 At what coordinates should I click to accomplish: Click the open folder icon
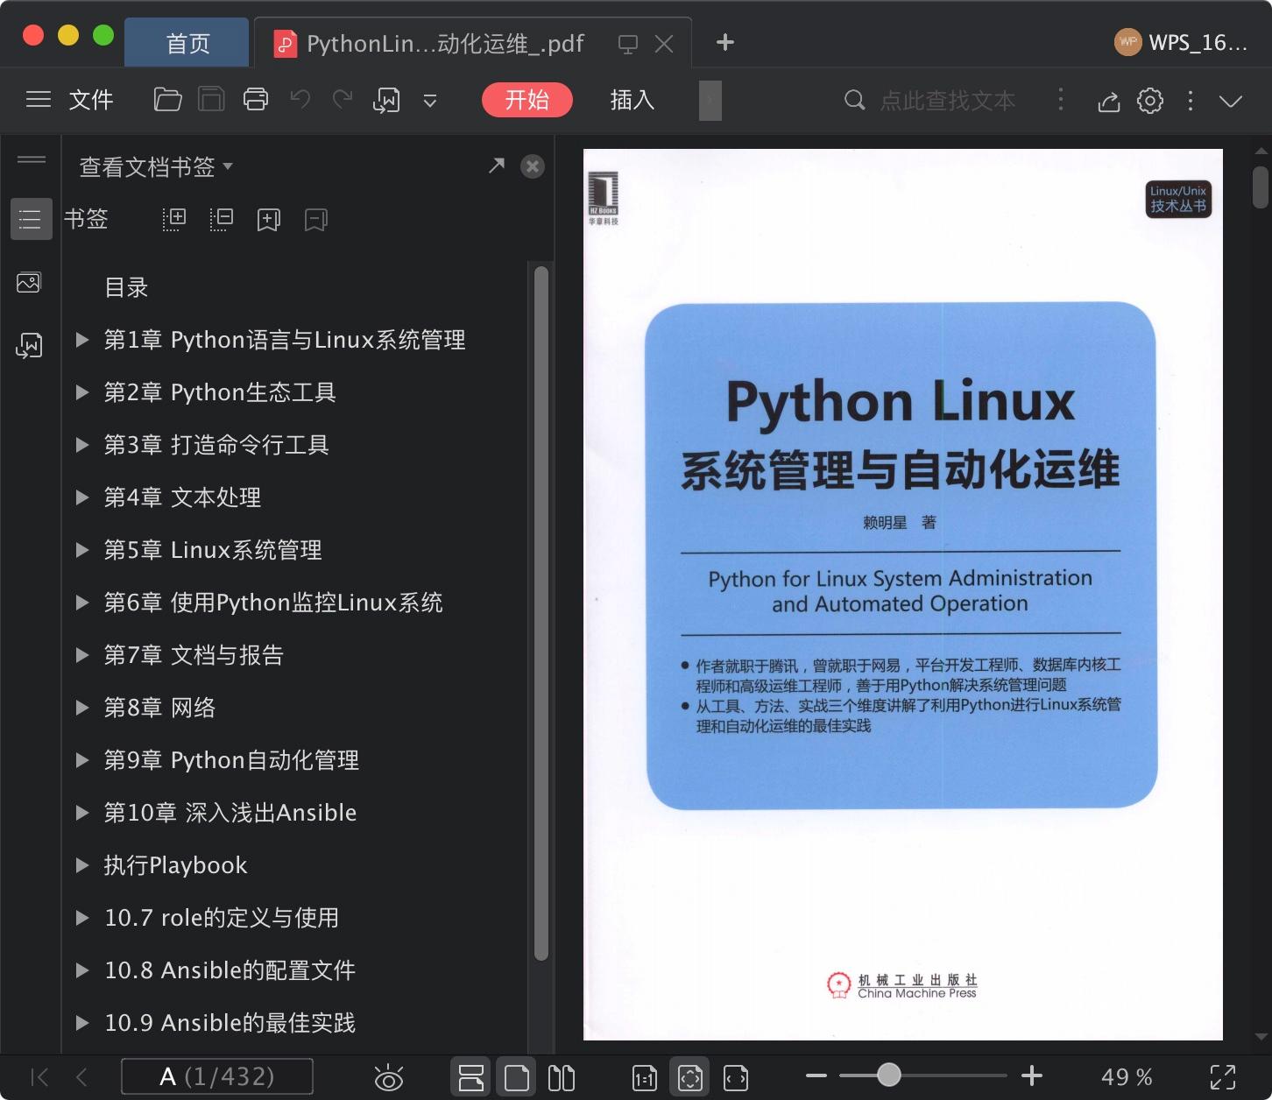pos(167,100)
